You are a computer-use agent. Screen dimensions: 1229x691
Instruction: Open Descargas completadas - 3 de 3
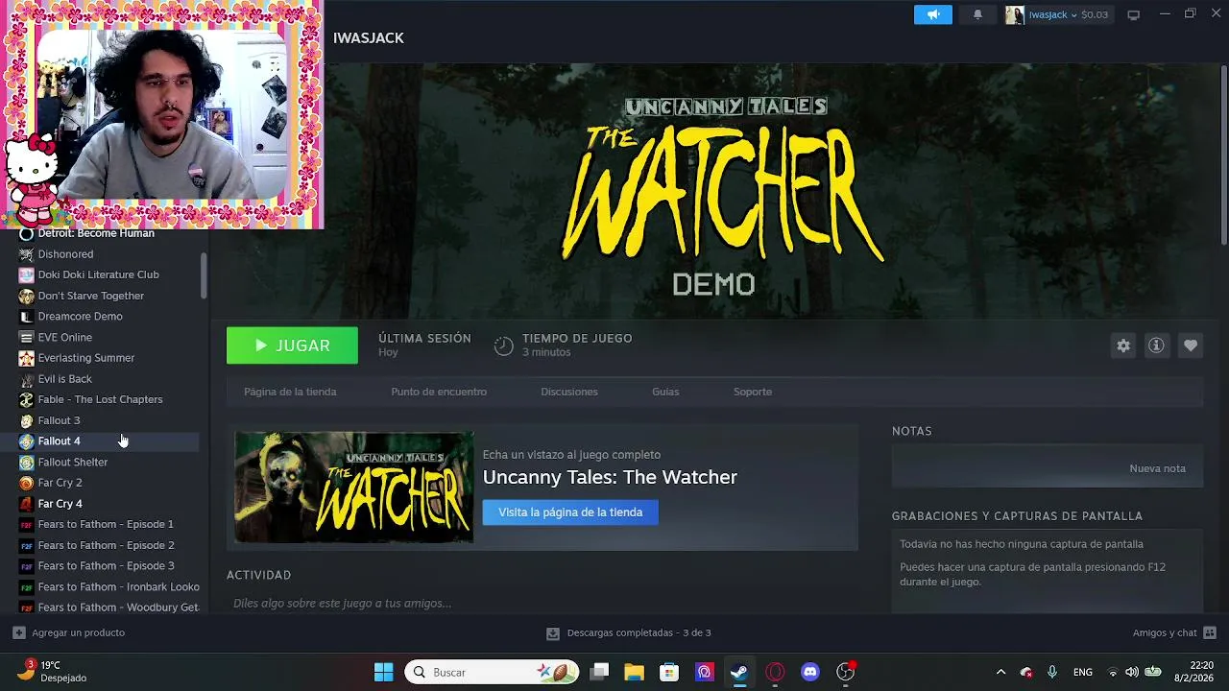click(x=639, y=632)
